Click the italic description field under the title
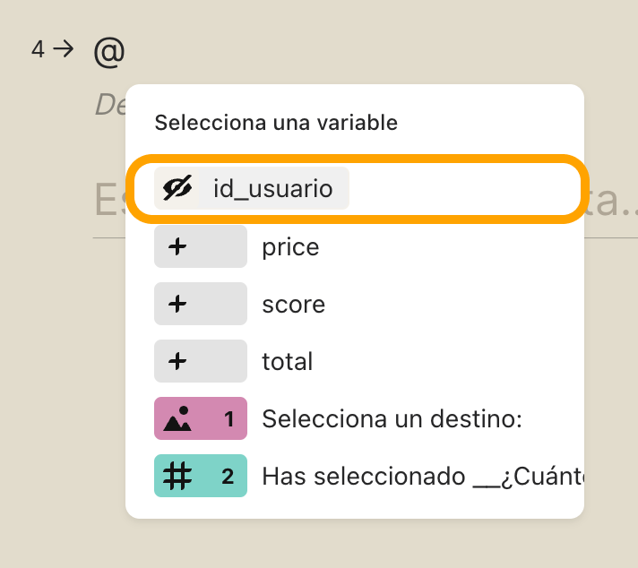The height and width of the screenshot is (568, 638). click(x=110, y=105)
